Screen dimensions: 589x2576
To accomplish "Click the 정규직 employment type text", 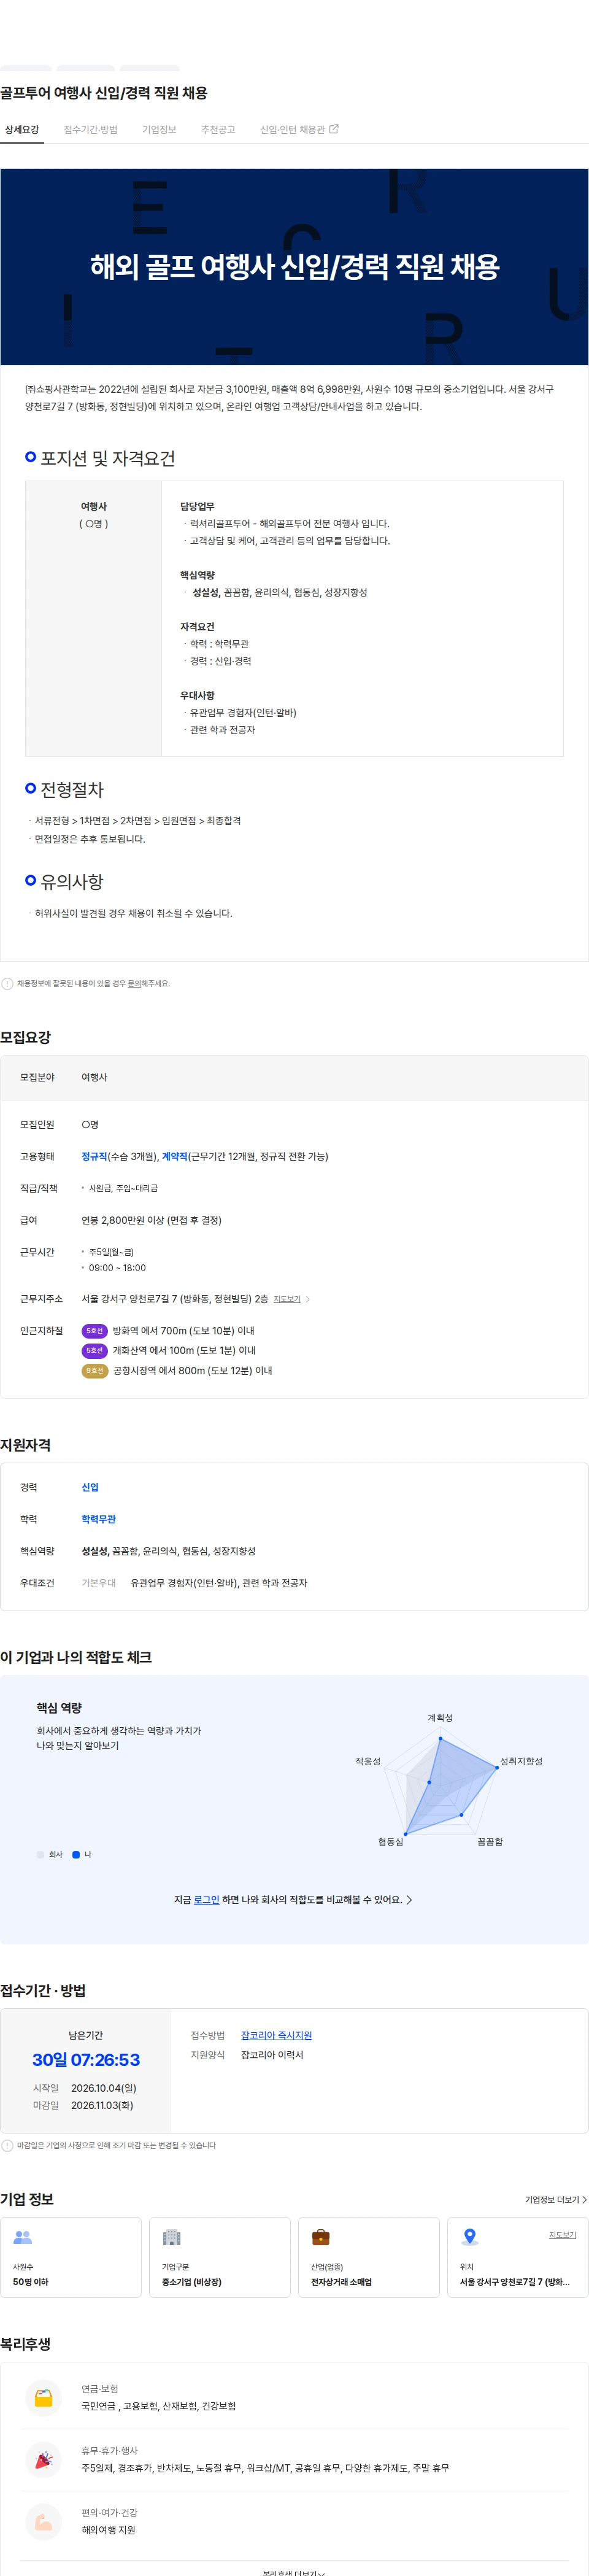I will (94, 1156).
